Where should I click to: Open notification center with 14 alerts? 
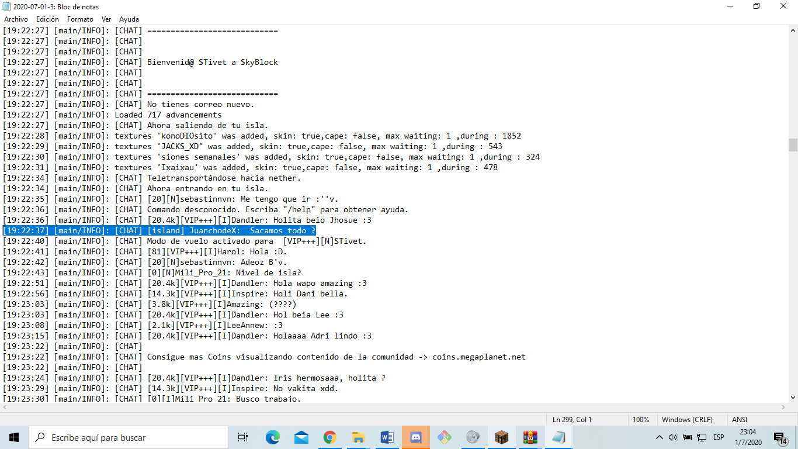780,437
